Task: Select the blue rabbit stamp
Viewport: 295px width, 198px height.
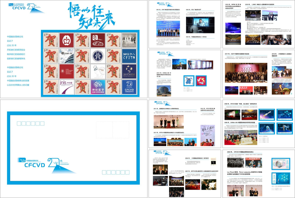Action: [x=189, y=81]
